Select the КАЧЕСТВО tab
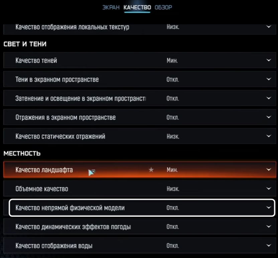 coord(137,7)
